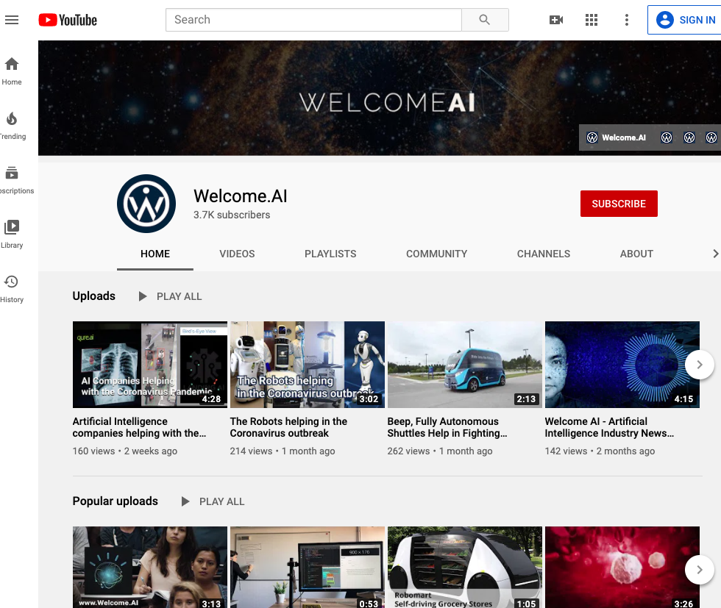Open 'Beep, Fully Autonomous Shuttles Help in Fighting...' title
The height and width of the screenshot is (608, 721).
coord(447,427)
